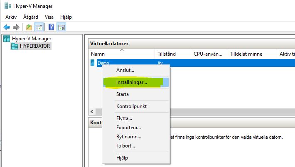295x167 pixels.
Task: Choose Byt namn... from the context menu
Action: point(136,137)
